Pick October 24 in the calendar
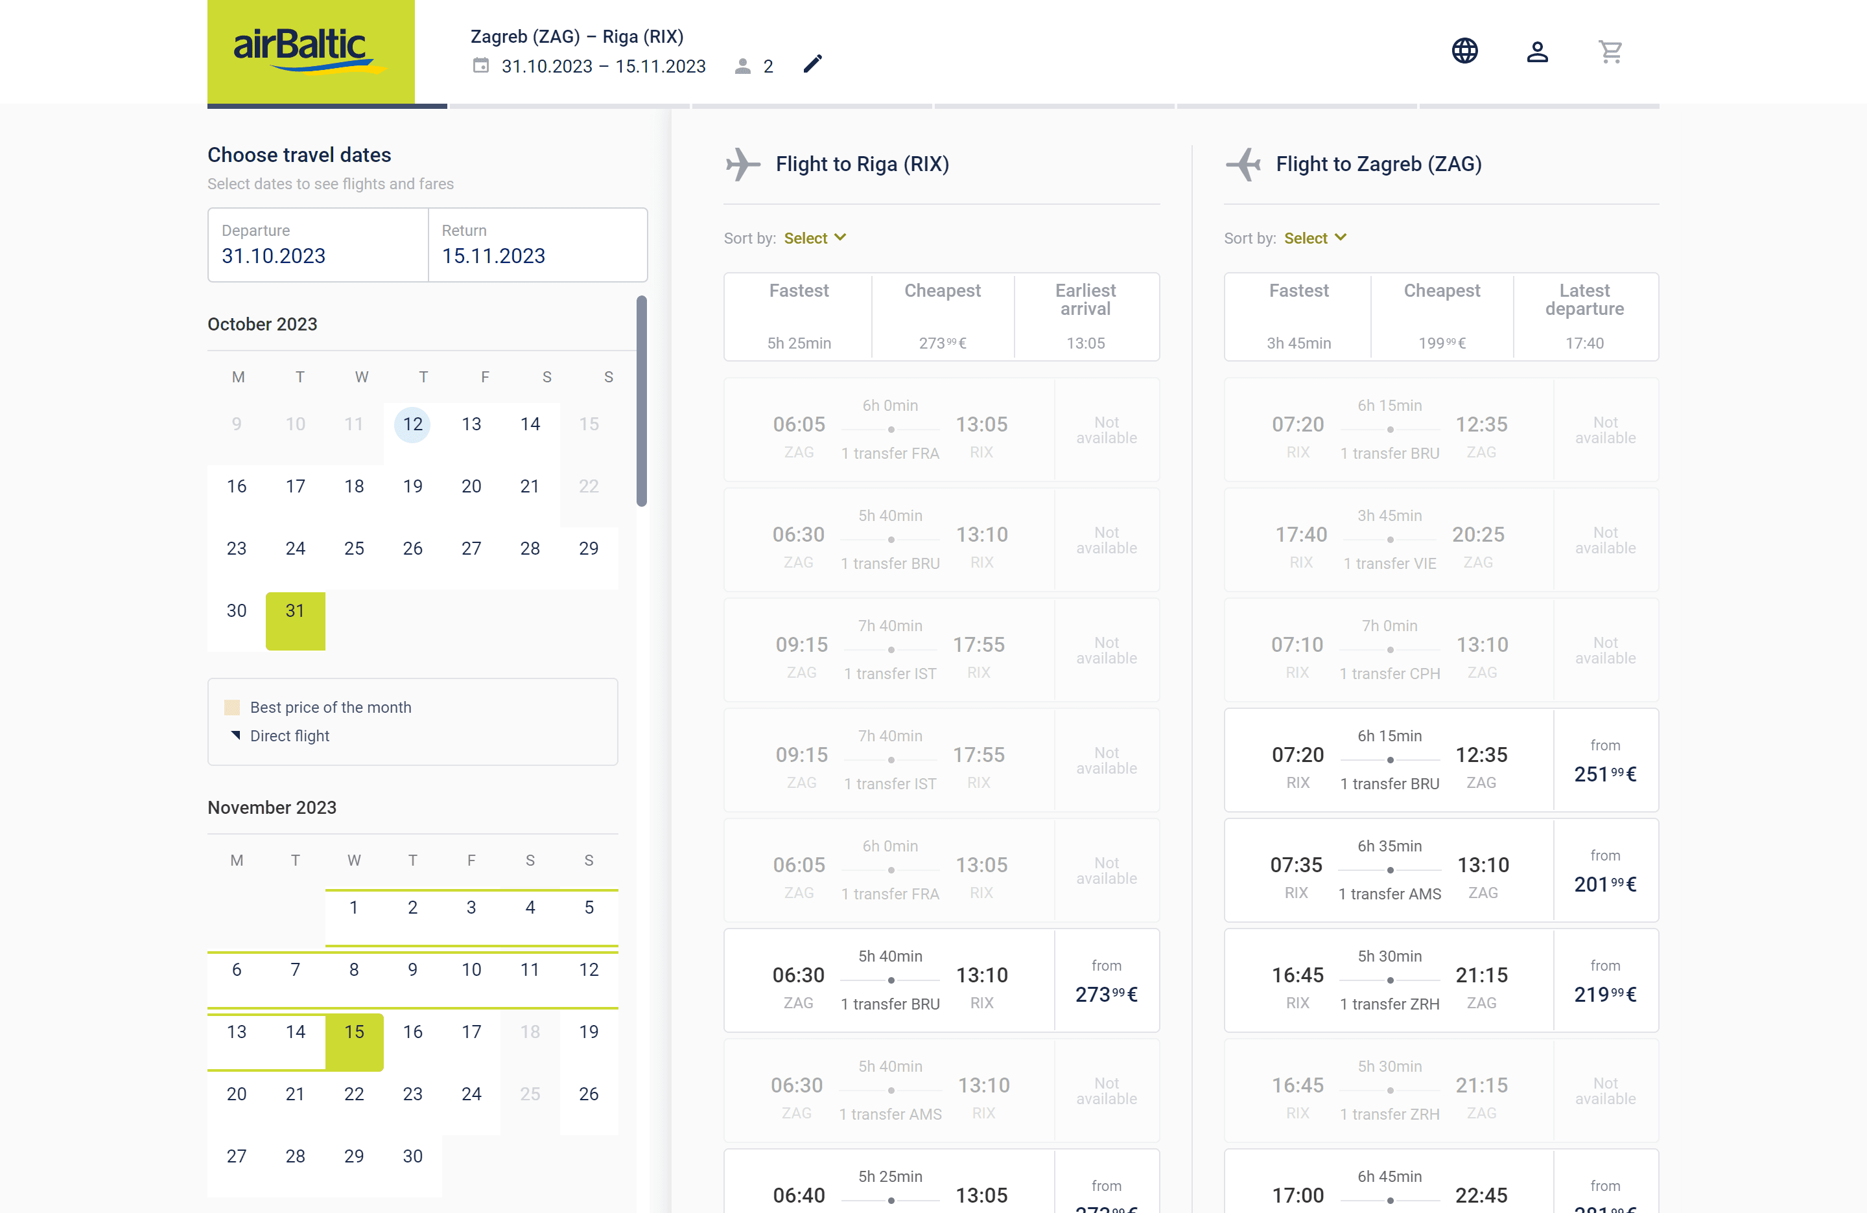This screenshot has width=1867, height=1213. pos(295,548)
